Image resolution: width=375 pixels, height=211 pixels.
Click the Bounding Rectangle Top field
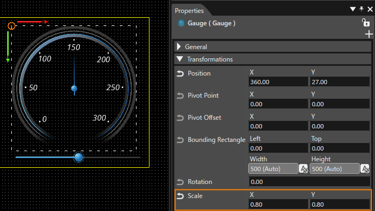[339, 148]
